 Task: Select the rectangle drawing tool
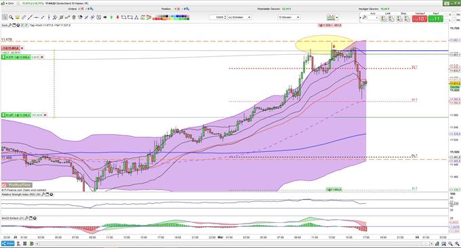click(129, 18)
